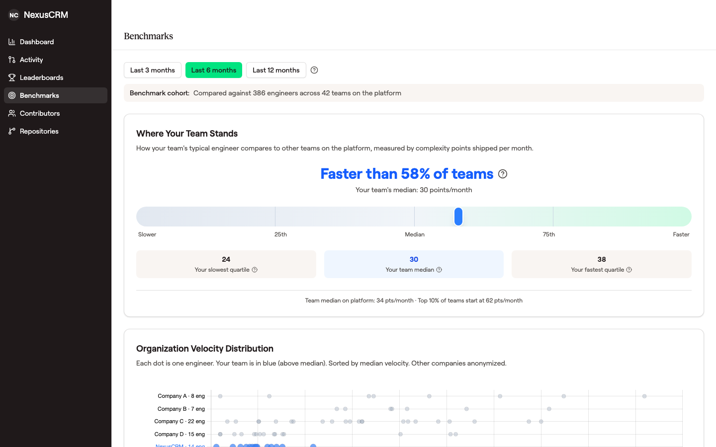
Task: Click the Contributors people icon
Action: pyautogui.click(x=12, y=113)
